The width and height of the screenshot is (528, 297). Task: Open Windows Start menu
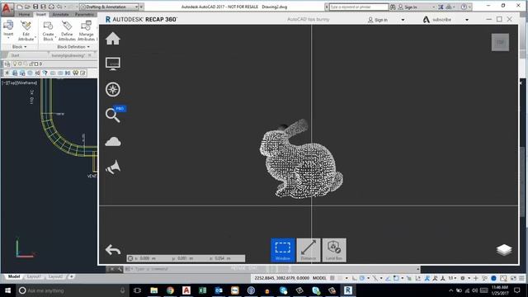(x=7, y=290)
